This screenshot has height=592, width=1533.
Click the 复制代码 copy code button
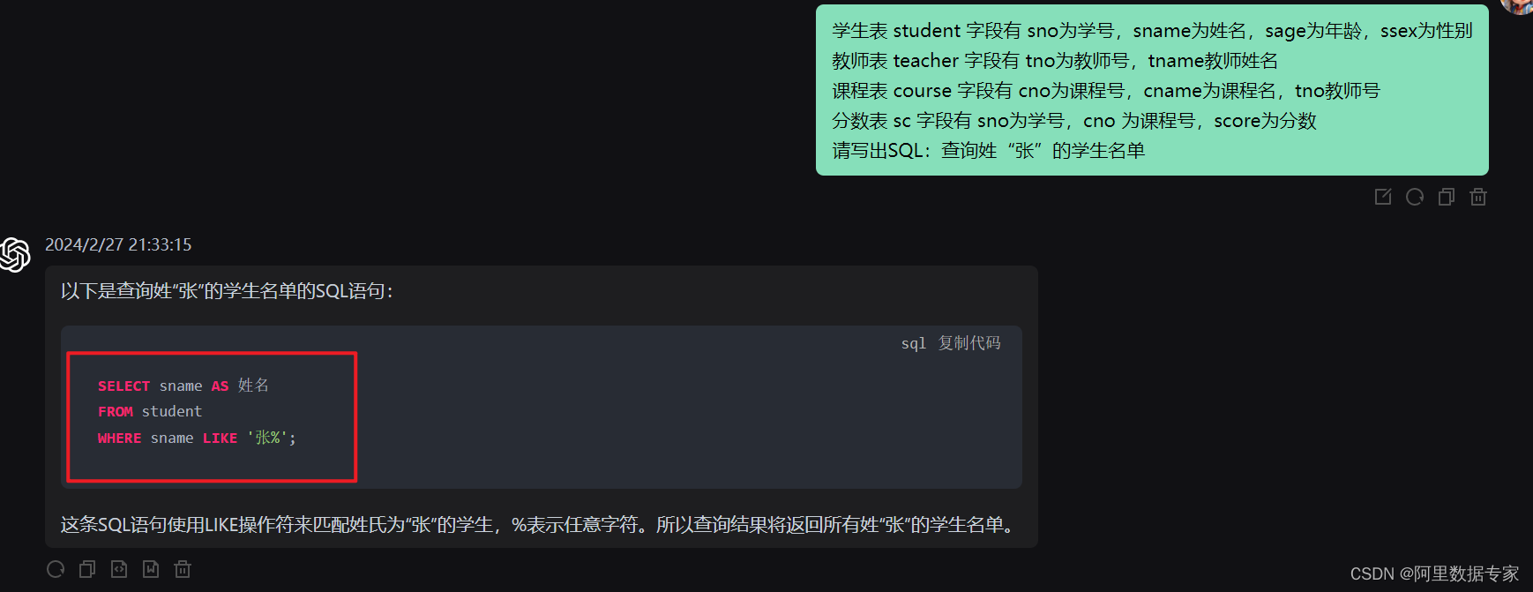(x=969, y=343)
